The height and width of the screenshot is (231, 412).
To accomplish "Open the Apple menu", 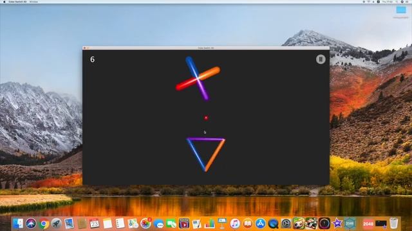I will [4, 1].
